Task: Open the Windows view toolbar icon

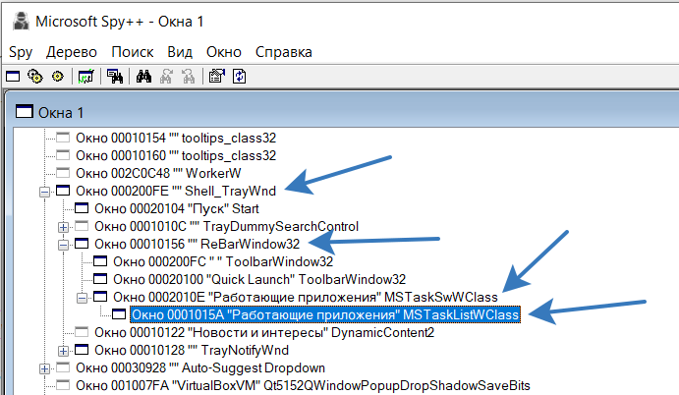Action: pyautogui.click(x=13, y=77)
